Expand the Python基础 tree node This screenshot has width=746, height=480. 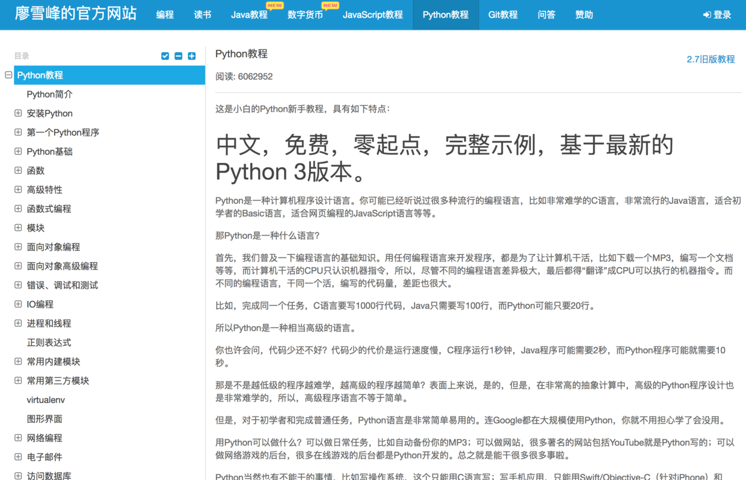pos(18,152)
